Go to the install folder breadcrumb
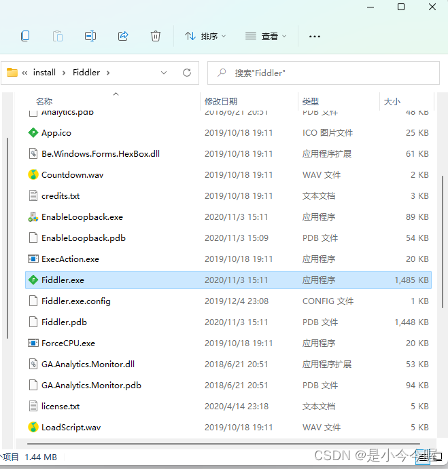This screenshot has width=448, height=469. tap(44, 73)
